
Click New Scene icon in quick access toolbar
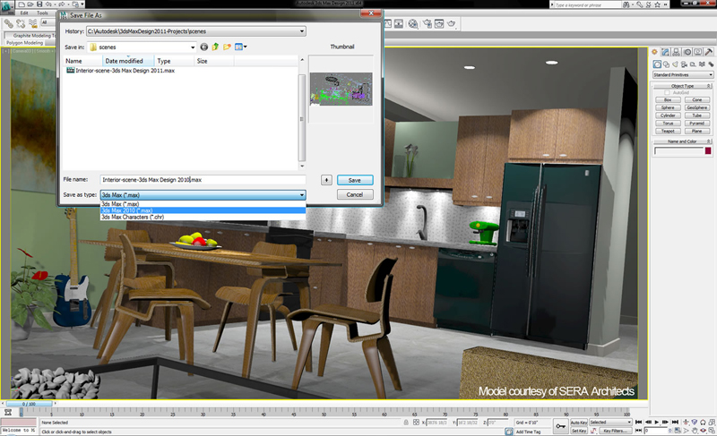(x=22, y=4)
